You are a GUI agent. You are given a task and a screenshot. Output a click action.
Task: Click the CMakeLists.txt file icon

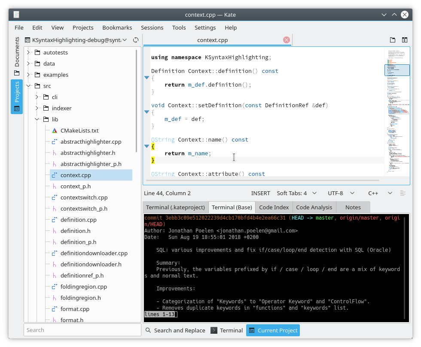[x=55, y=130]
